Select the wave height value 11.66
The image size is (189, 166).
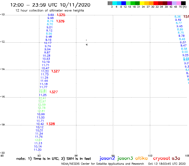pos(44,81)
